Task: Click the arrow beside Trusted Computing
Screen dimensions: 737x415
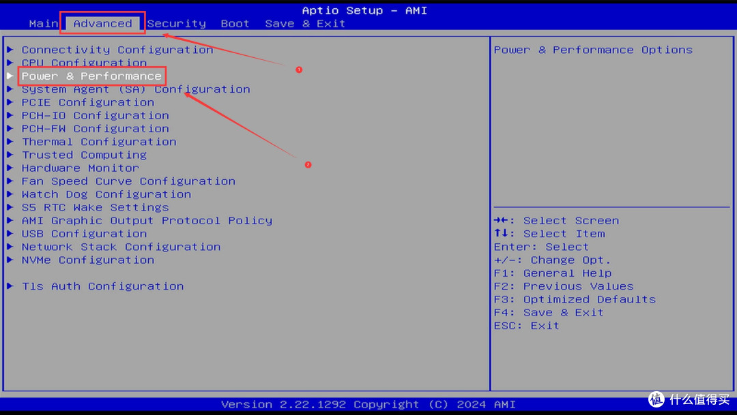Action: pos(10,155)
